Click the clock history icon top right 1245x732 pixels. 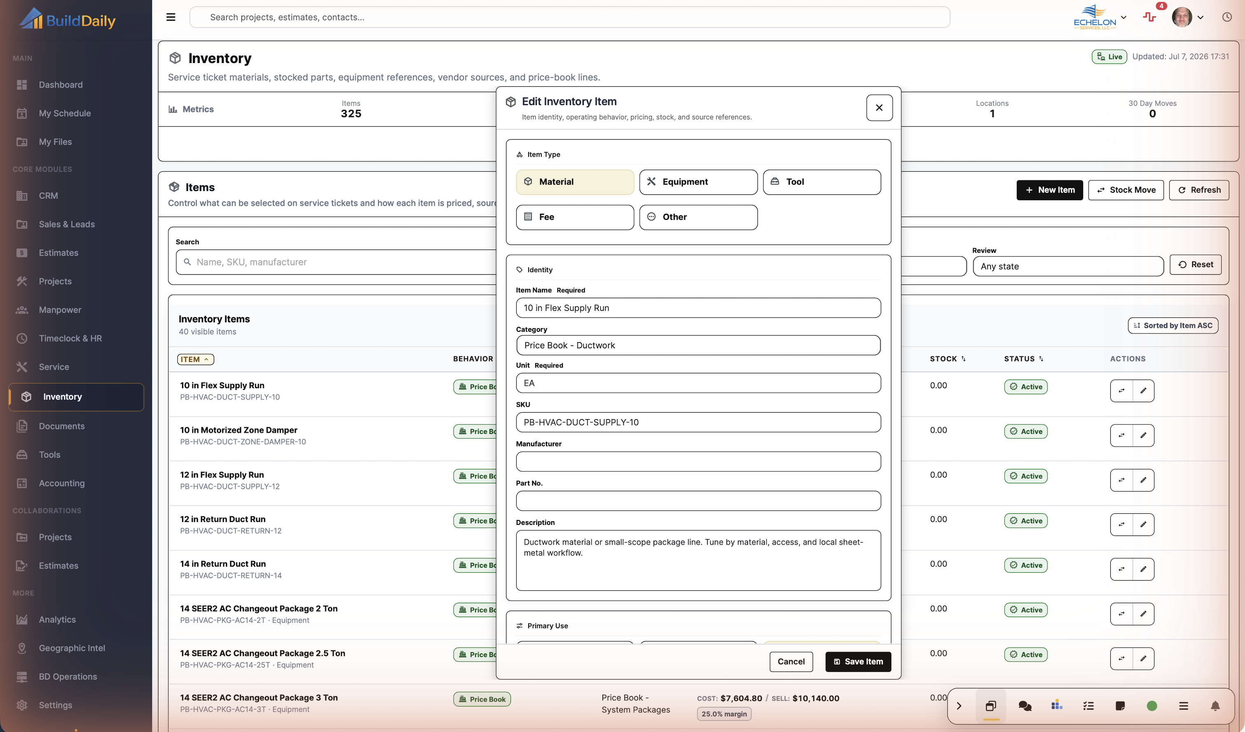click(1227, 17)
